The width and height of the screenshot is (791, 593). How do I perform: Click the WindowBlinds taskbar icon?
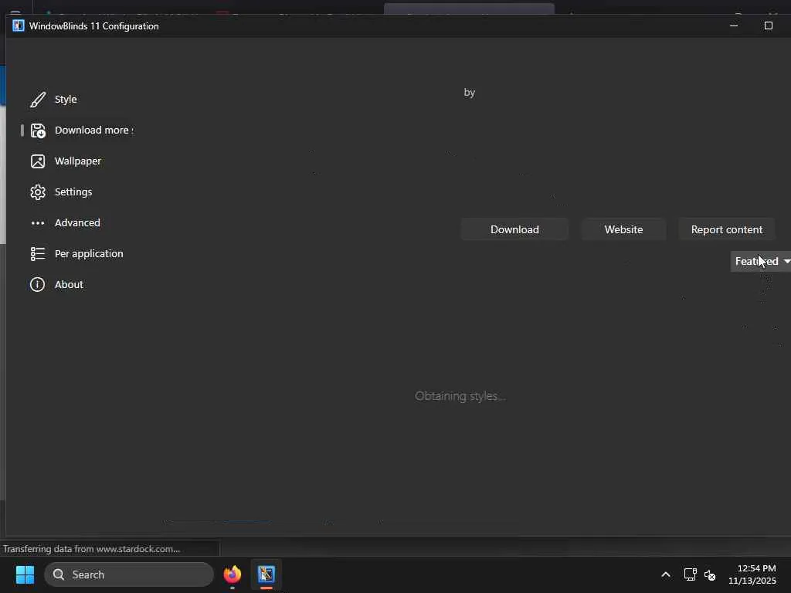[266, 574]
